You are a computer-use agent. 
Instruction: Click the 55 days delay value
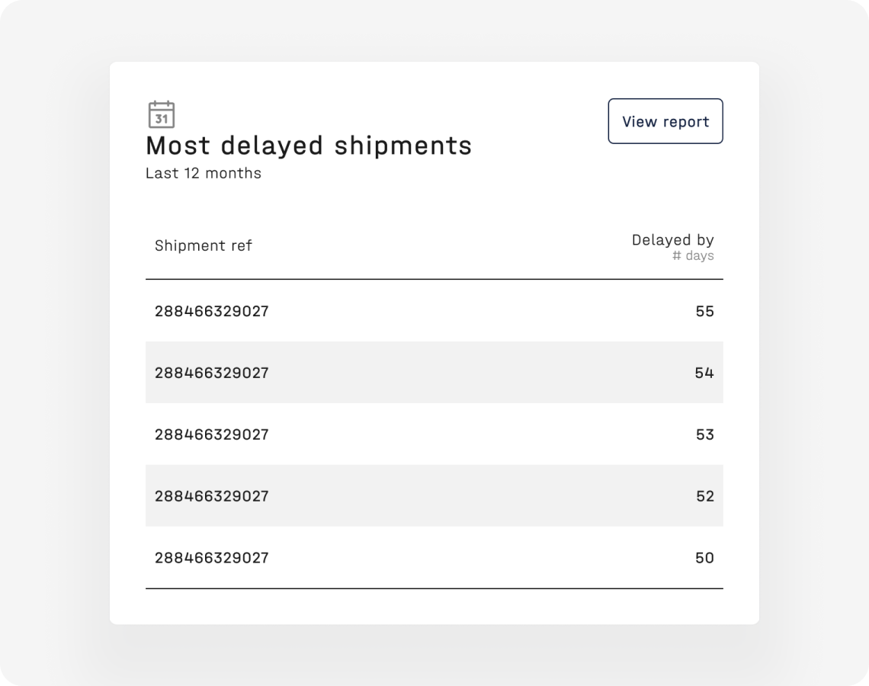[704, 311]
